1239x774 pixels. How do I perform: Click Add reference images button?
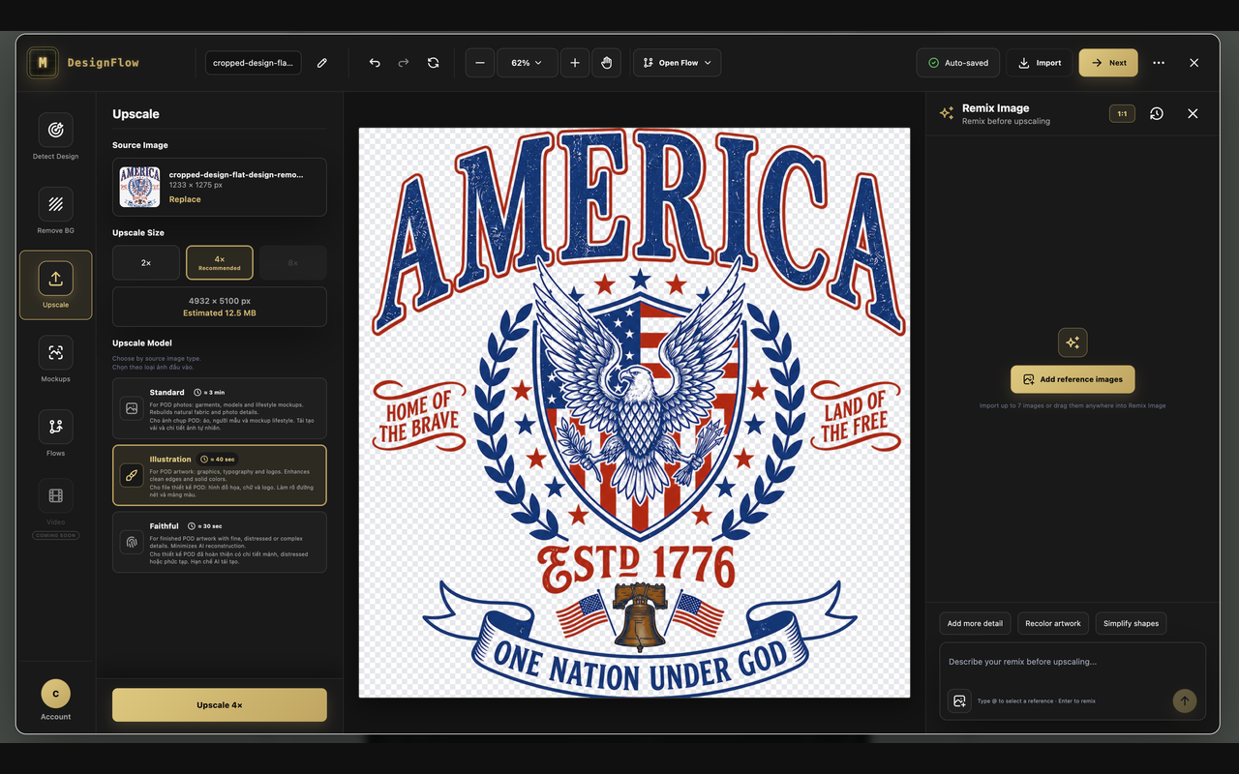[1073, 379]
